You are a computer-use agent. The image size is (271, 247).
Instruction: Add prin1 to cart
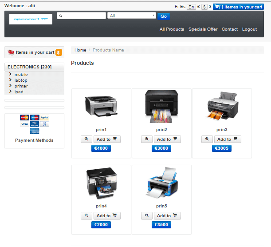point(107,139)
